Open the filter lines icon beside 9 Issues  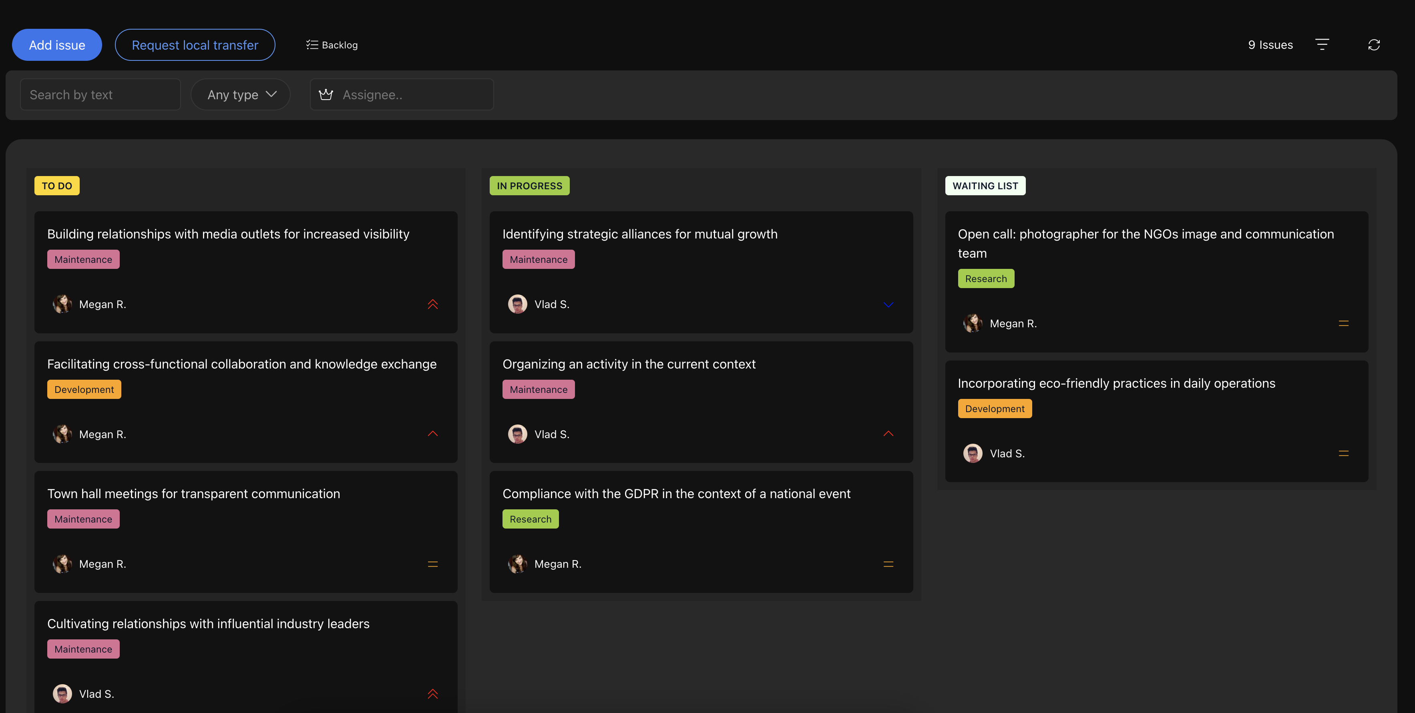(x=1322, y=44)
